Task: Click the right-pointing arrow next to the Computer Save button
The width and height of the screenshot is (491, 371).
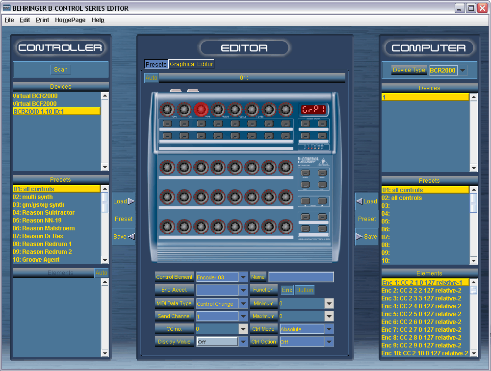Action: point(359,237)
